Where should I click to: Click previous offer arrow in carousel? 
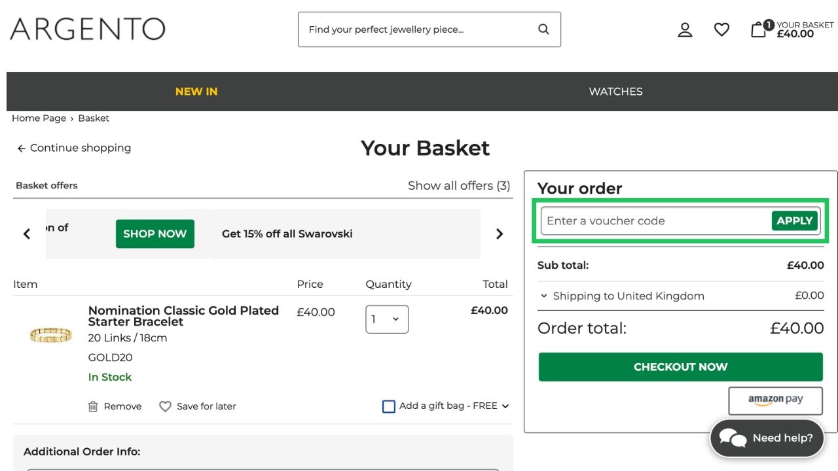pos(27,234)
